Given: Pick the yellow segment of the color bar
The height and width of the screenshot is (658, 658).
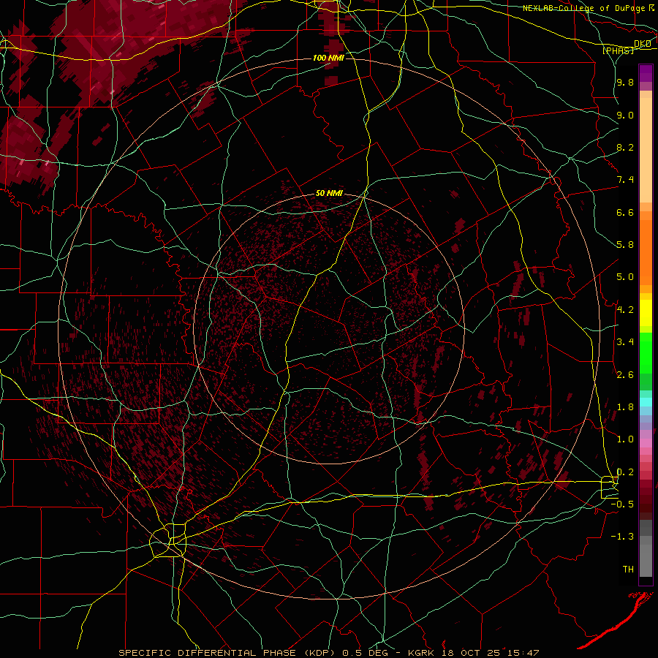Looking at the screenshot, I should pyautogui.click(x=646, y=313).
